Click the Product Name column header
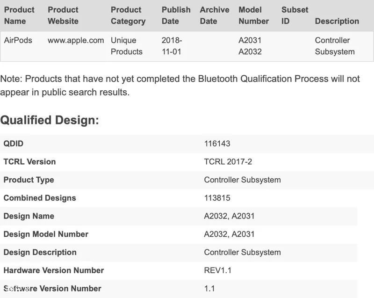This screenshot has height=298, width=374. [19, 15]
